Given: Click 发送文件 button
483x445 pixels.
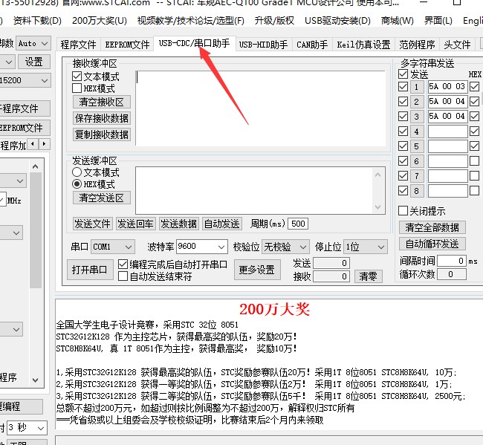Looking at the screenshot, I should [x=92, y=224].
